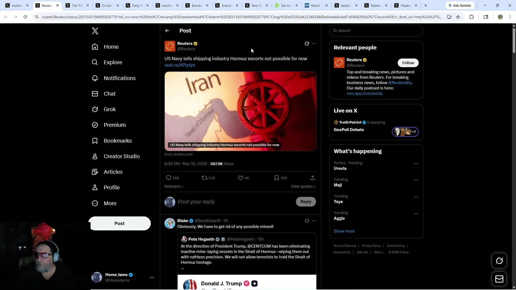Open the Chrome extensions puzzle icon
This screenshot has height=290, width=516.
coord(472,17)
